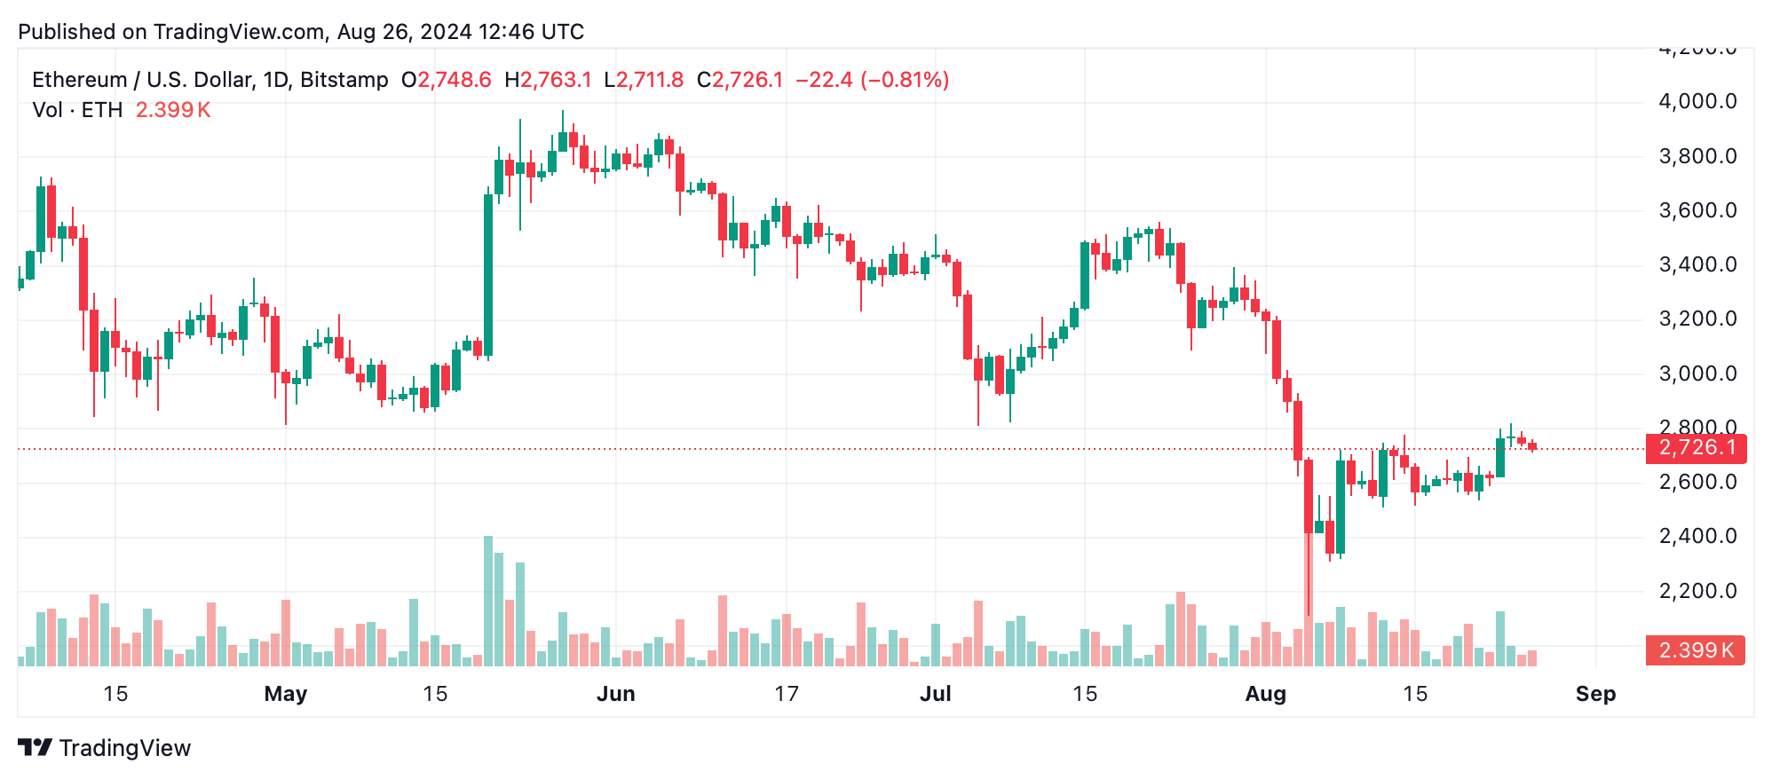The width and height of the screenshot is (1772, 779).
Task: Pick the Jun label on the time axis
Action: (x=616, y=694)
